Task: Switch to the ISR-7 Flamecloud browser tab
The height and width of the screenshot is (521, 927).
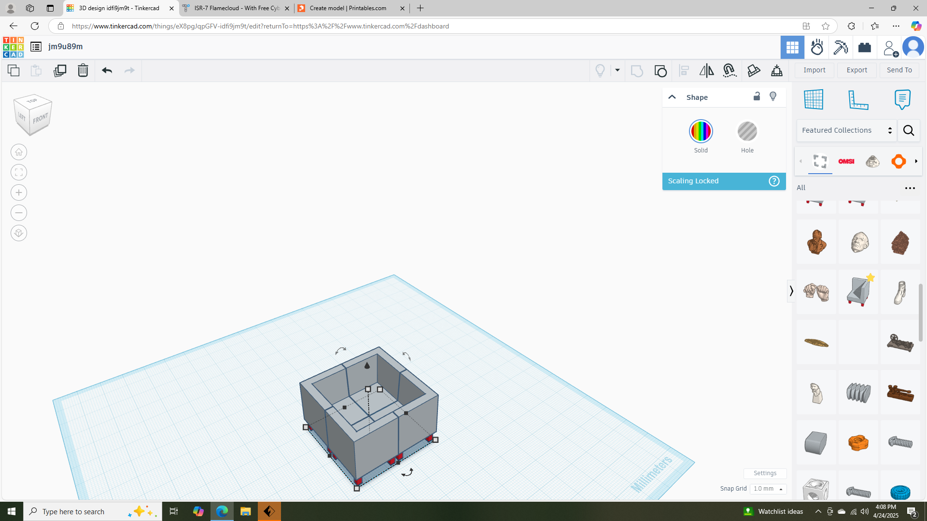Action: tap(237, 8)
